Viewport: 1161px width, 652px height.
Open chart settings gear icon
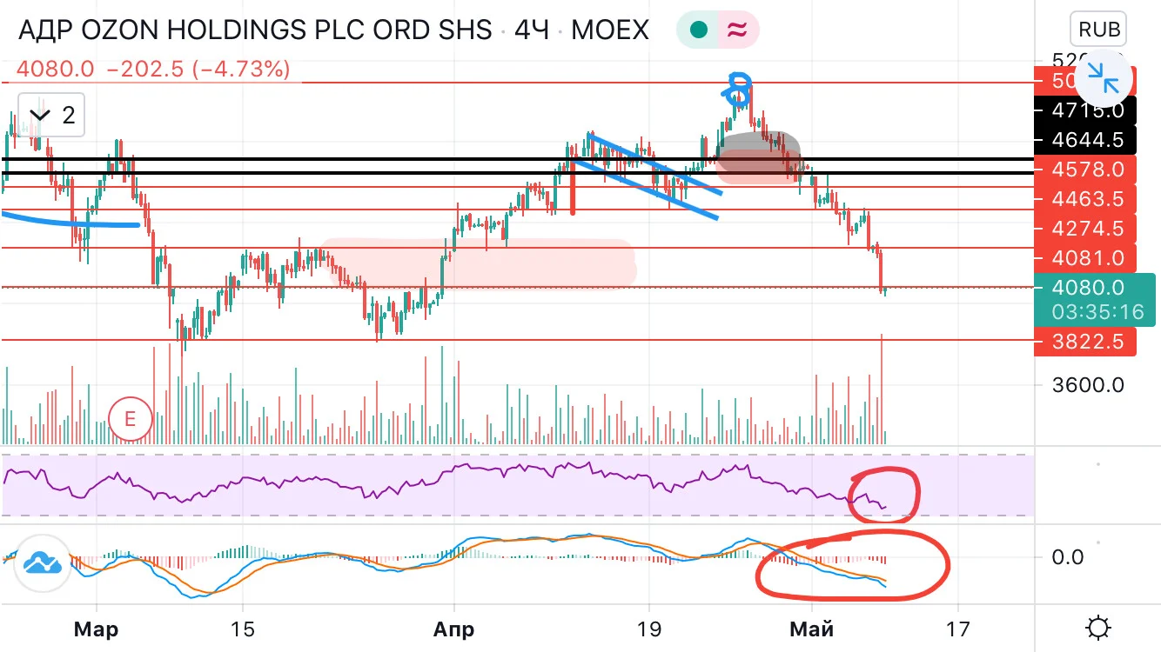pyautogui.click(x=1098, y=628)
